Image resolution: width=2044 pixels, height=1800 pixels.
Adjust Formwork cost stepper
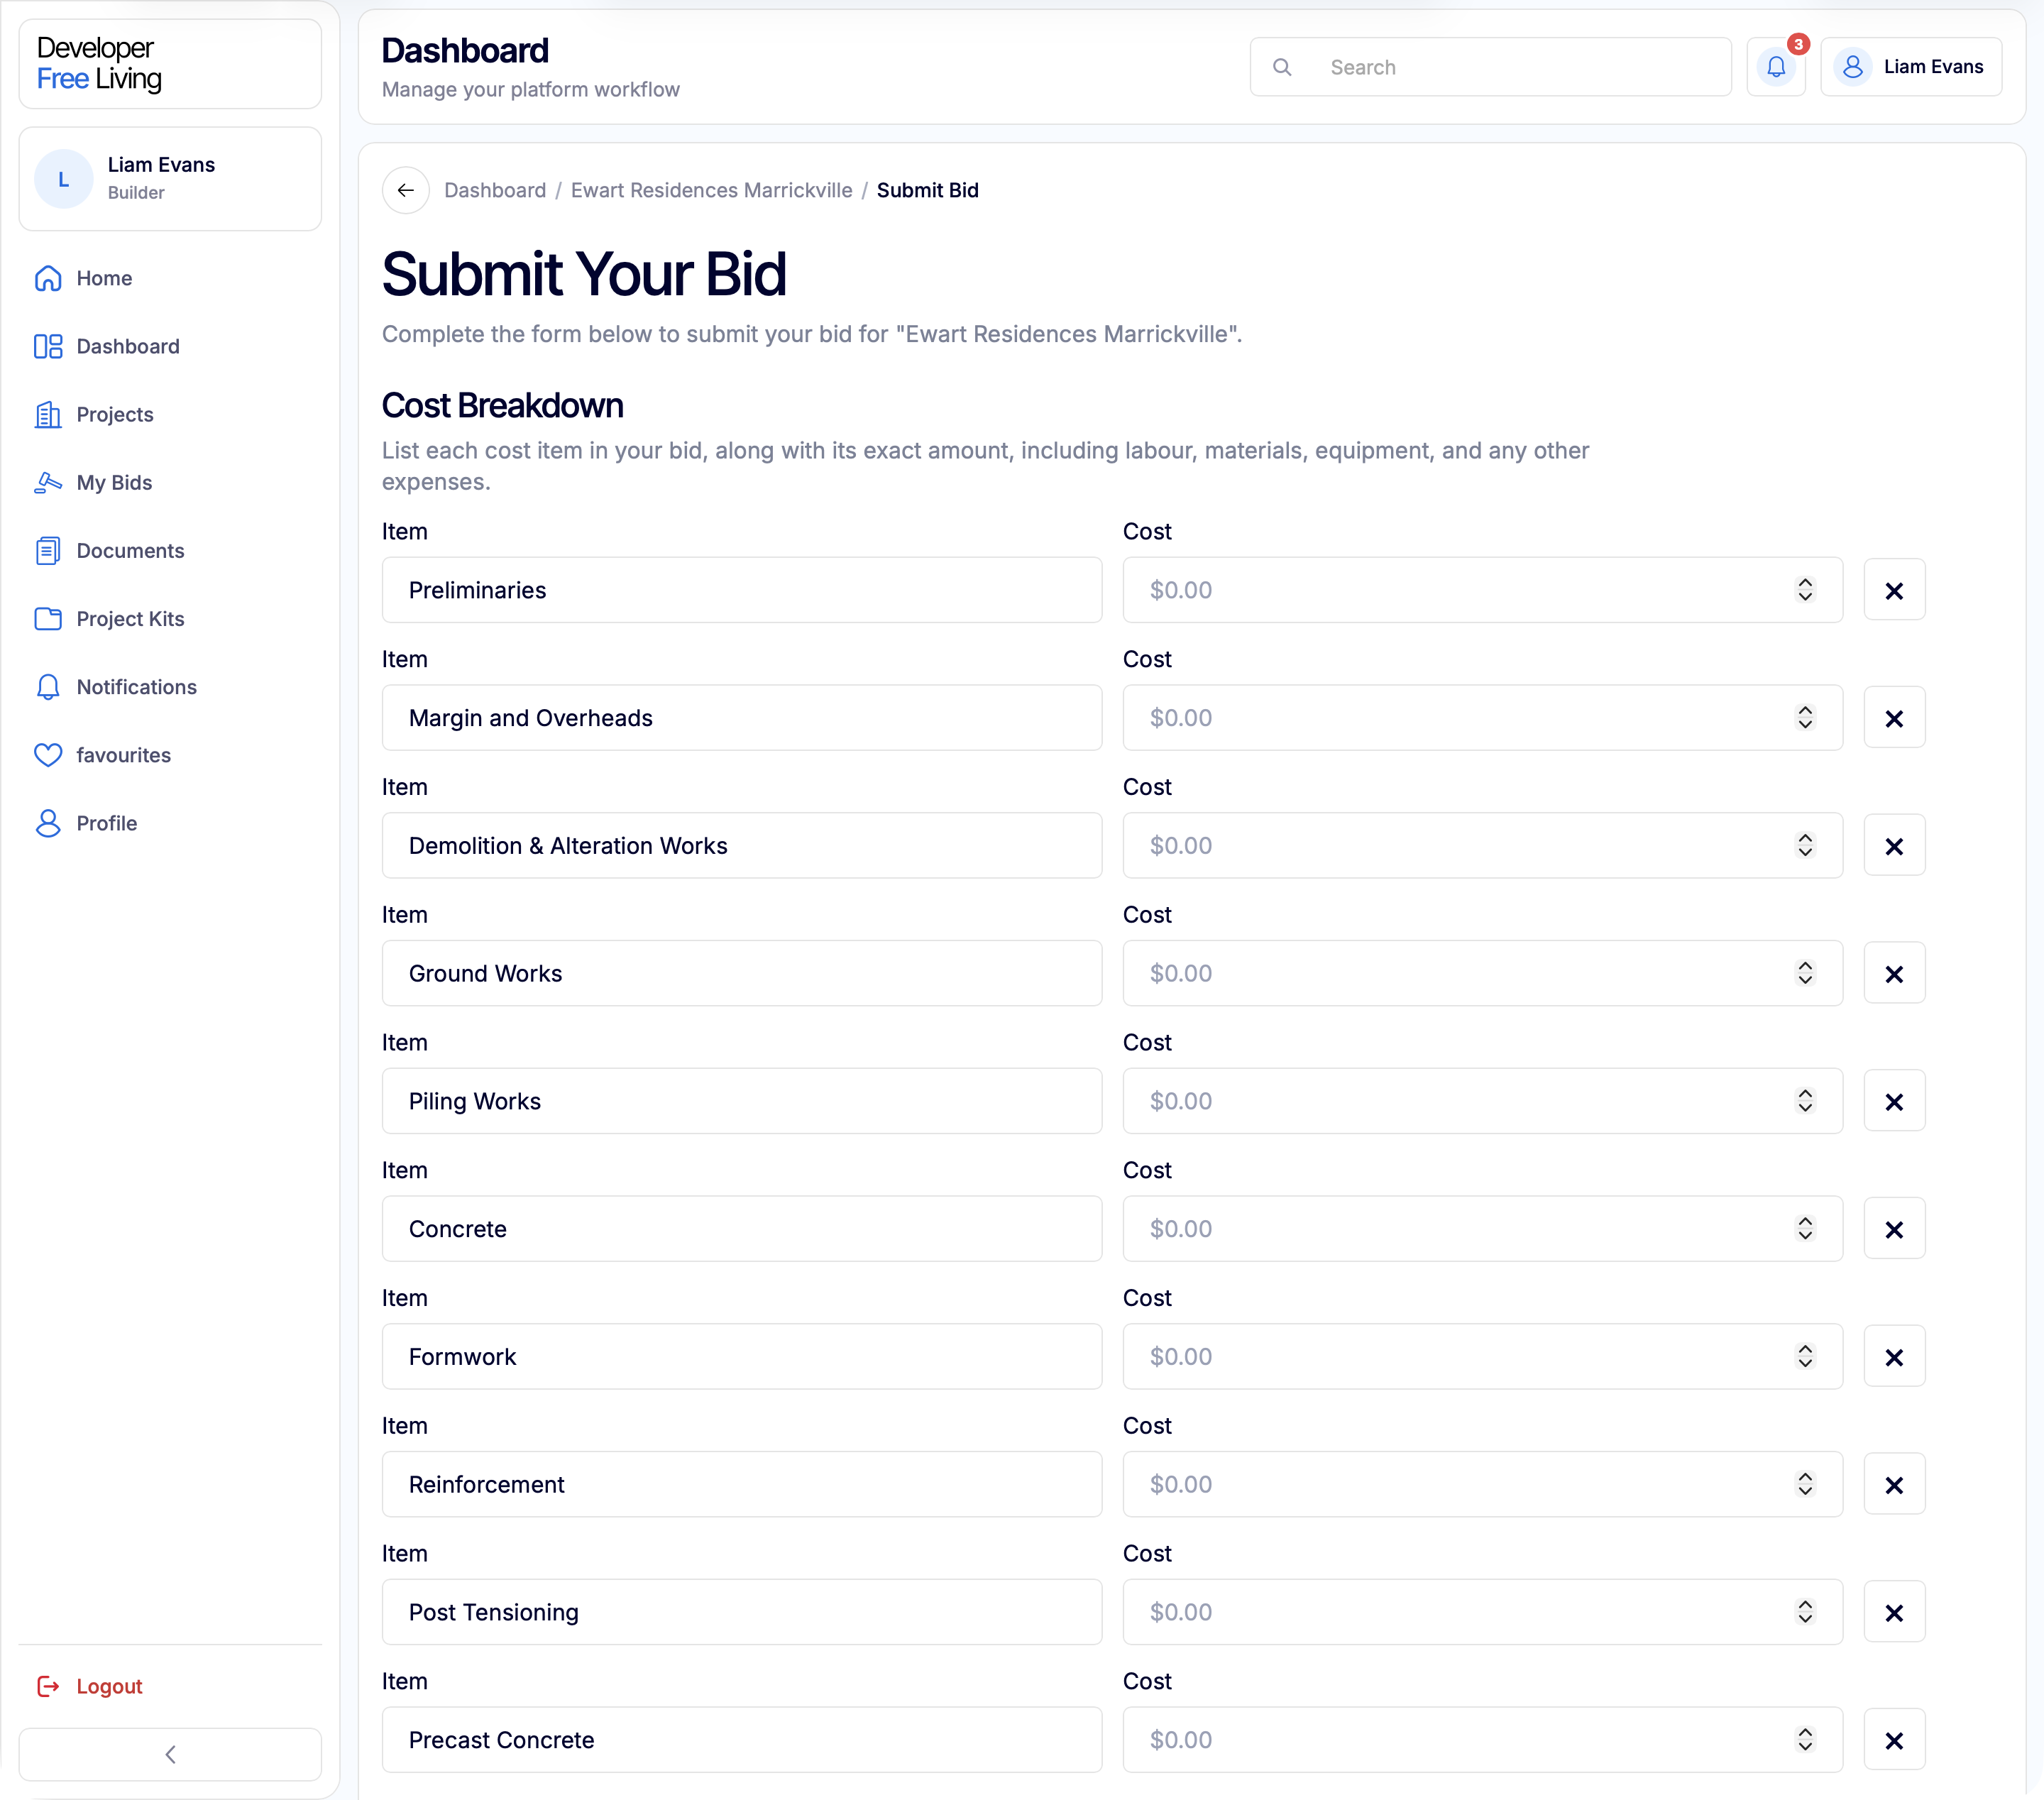1805,1357
